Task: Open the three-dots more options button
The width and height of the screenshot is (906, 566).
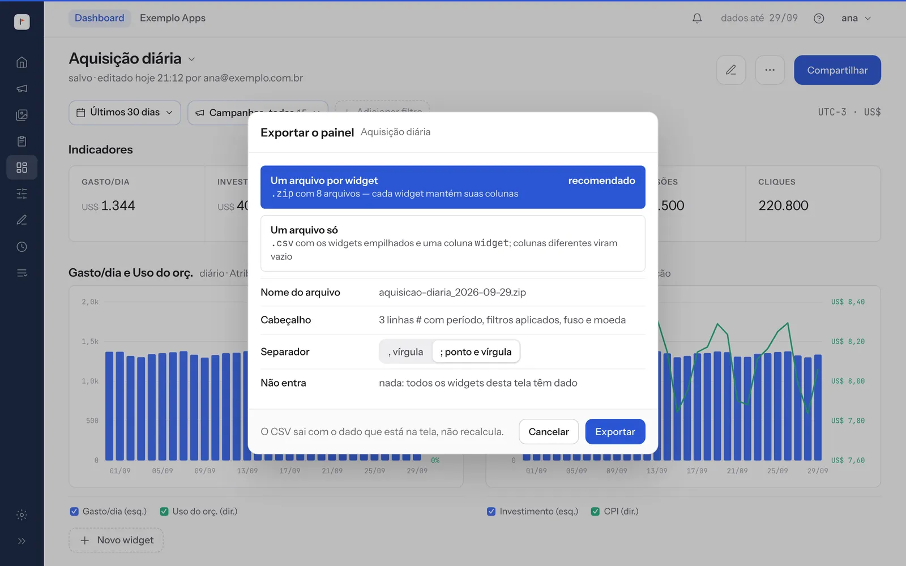Action: coord(770,70)
